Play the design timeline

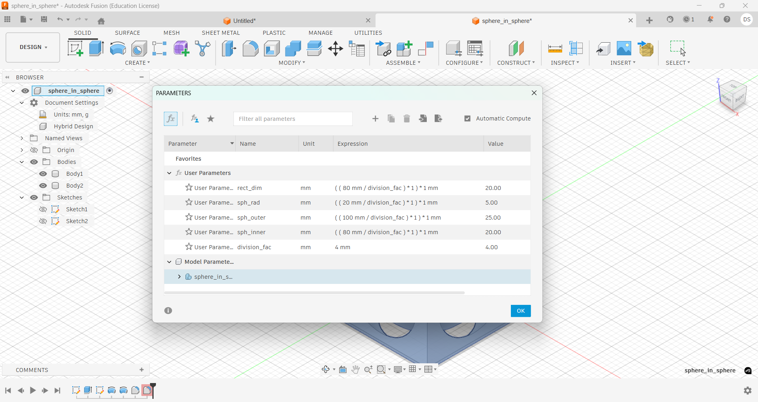pos(33,391)
